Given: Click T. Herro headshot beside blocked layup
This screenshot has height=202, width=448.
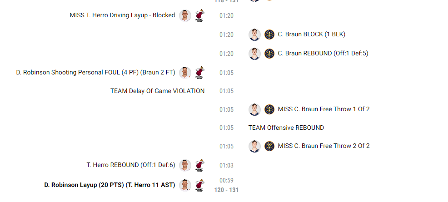Looking at the screenshot, I should pyautogui.click(x=185, y=15).
